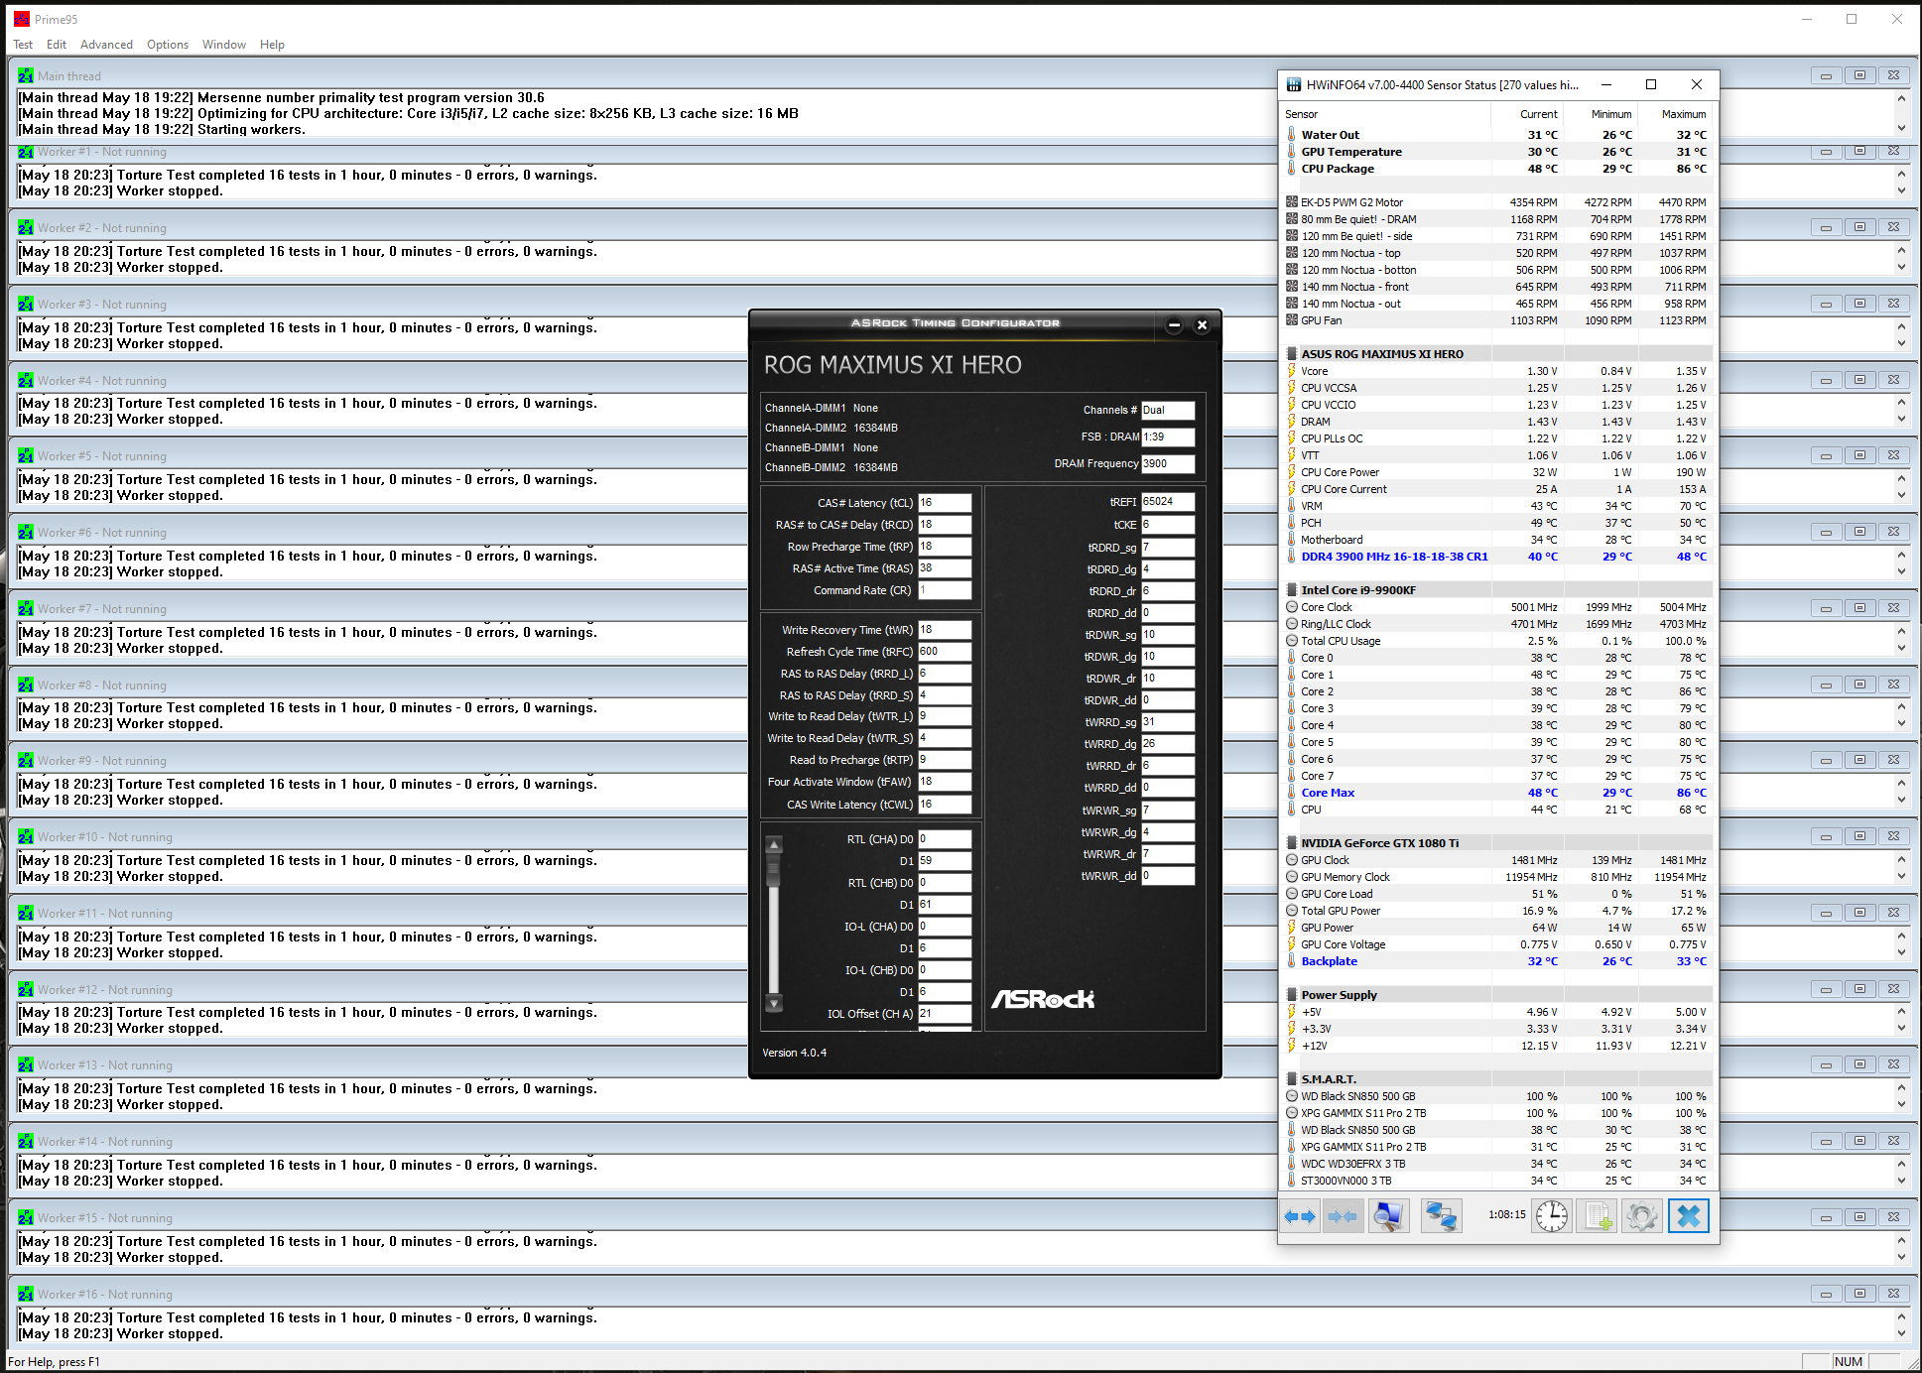The height and width of the screenshot is (1373, 1922).
Task: Click the remote network computers icon
Action: coord(1441,1216)
